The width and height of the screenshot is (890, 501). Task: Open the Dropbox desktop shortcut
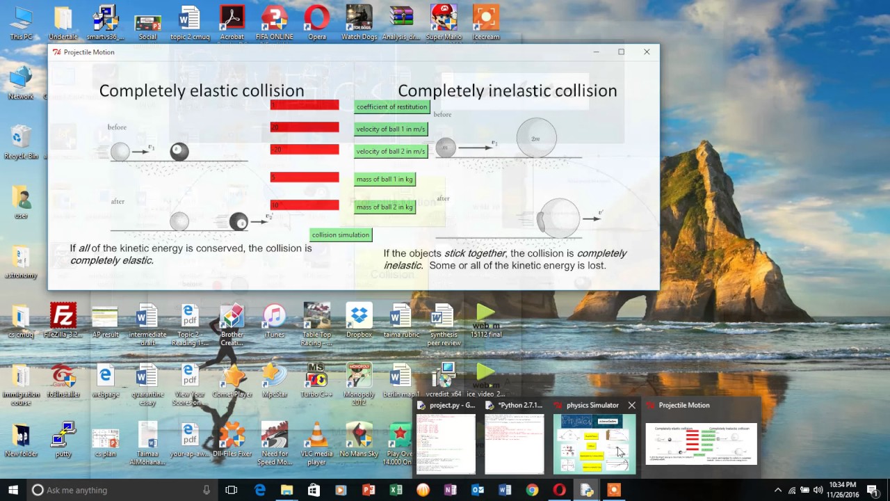pos(359,320)
